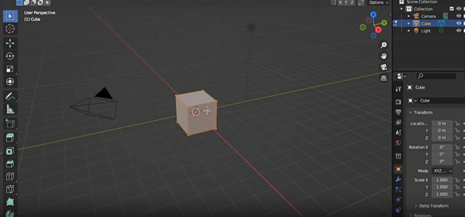The width and height of the screenshot is (465, 217).
Task: Switch to orthographic view via grid icon
Action: pos(383,78)
